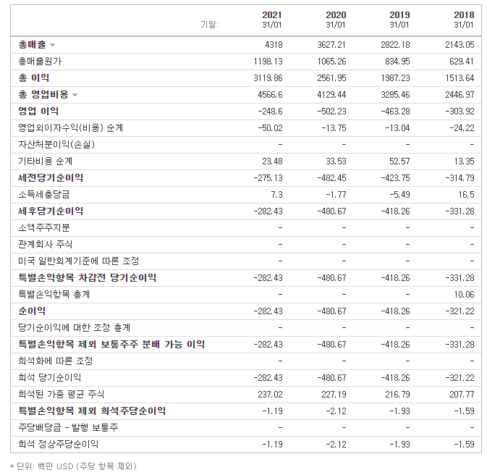Viewport: 487px width, 475px height.
Task: Click the -303.92 operating income value
Action: coord(460,112)
